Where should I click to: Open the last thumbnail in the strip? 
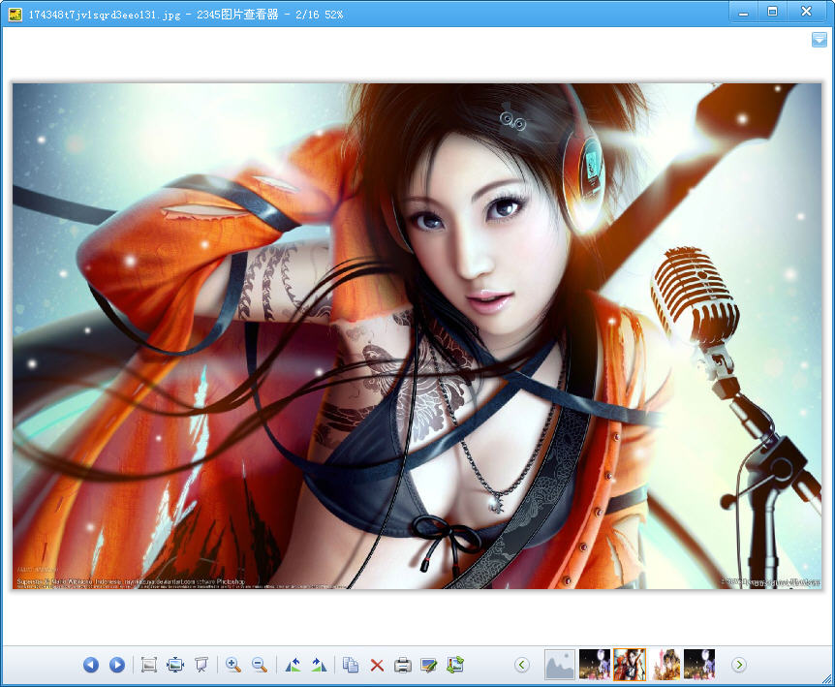[x=699, y=665]
